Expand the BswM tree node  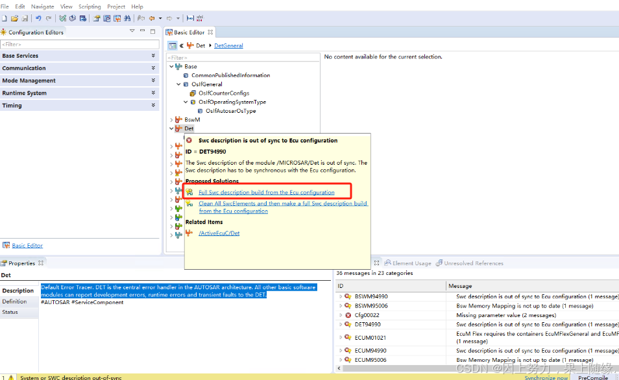[171, 119]
